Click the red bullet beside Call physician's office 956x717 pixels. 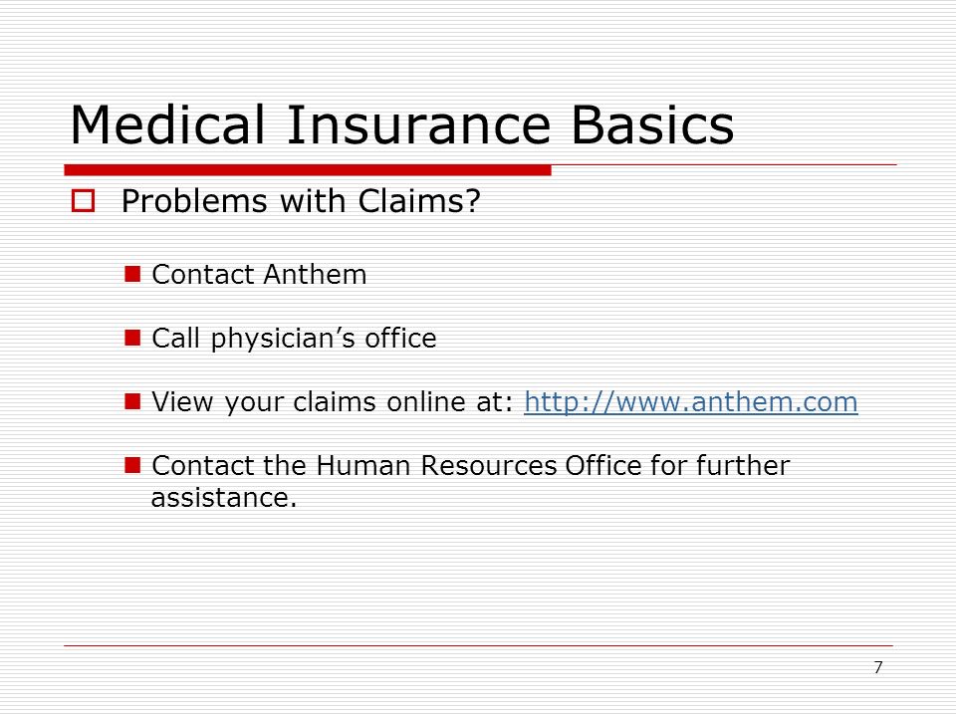[x=132, y=338]
